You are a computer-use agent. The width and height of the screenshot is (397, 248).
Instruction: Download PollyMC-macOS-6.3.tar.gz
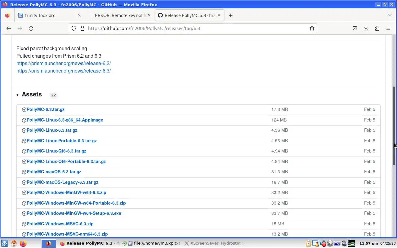[54, 172]
